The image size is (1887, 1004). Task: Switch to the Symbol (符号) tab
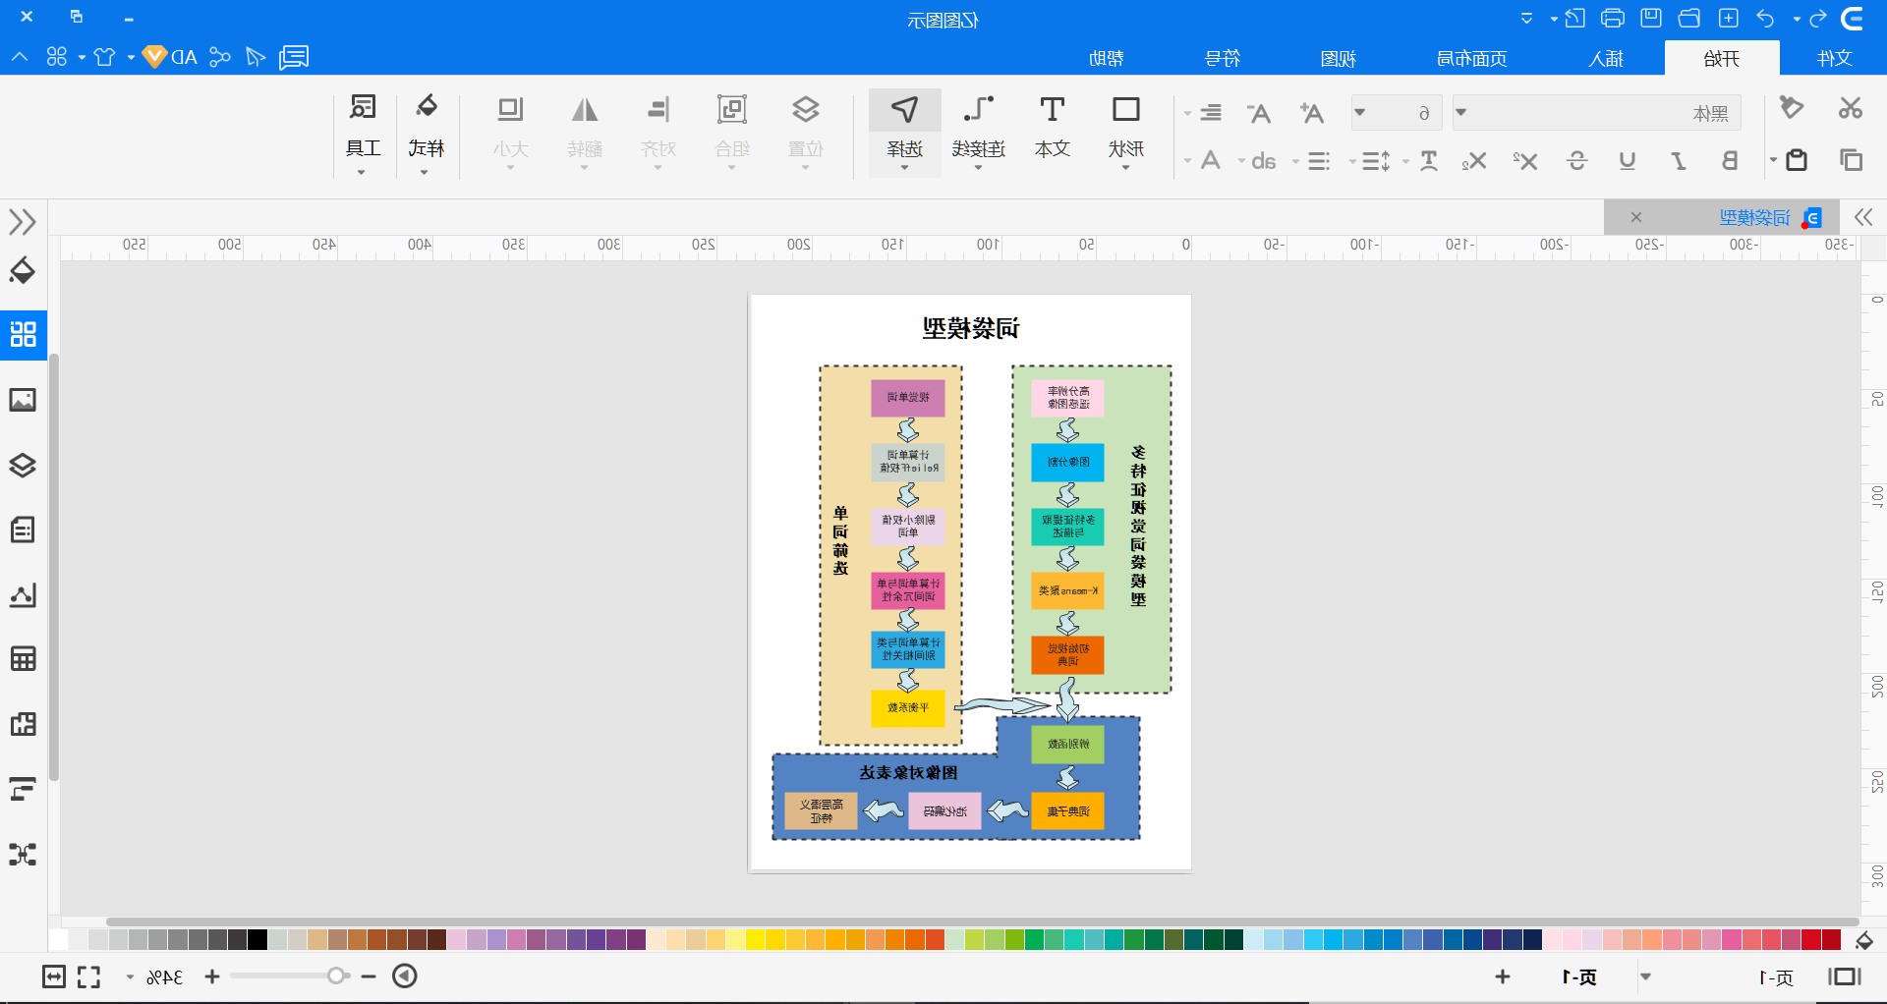point(1223,58)
